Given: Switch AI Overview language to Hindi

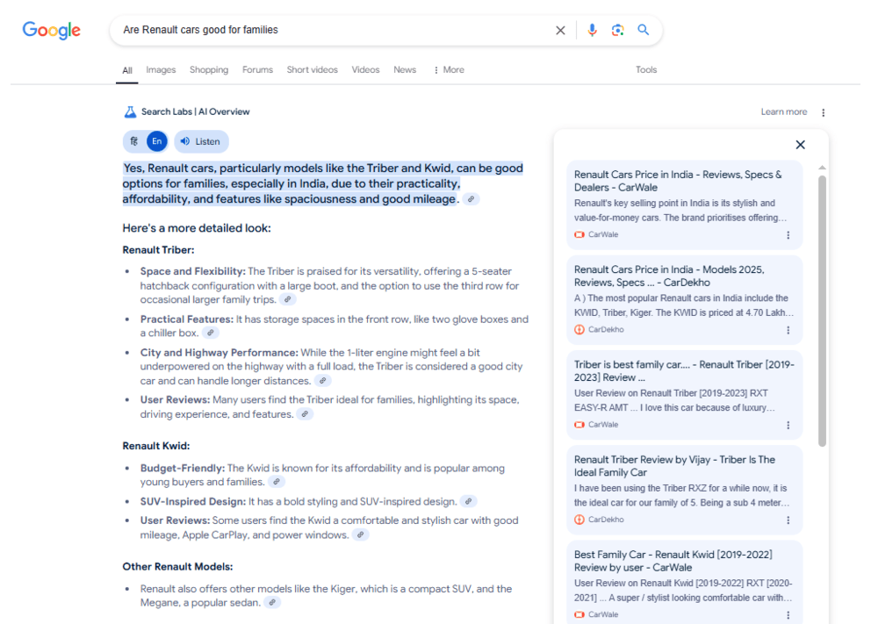Looking at the screenshot, I should point(134,141).
